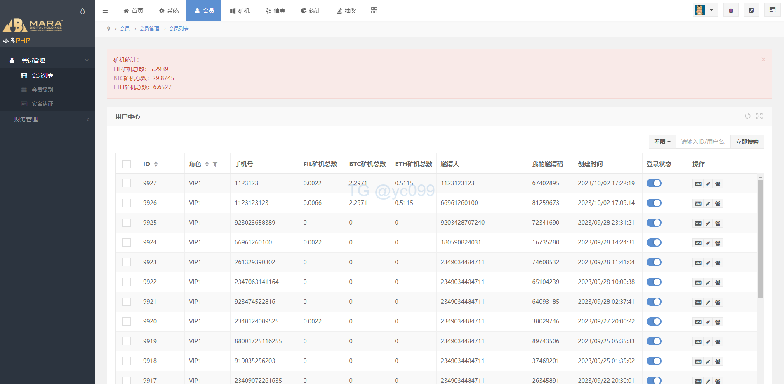Click the pencil edit icon for user 9927

point(708,184)
